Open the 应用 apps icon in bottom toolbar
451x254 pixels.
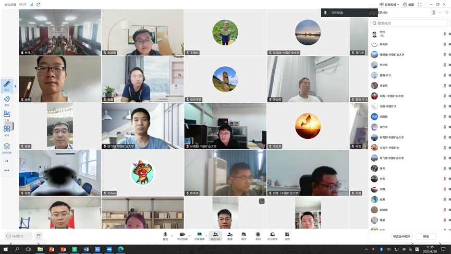coord(287,236)
